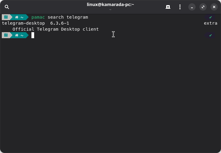Minimize the terminal window
The image size is (221, 153).
coord(192,7)
